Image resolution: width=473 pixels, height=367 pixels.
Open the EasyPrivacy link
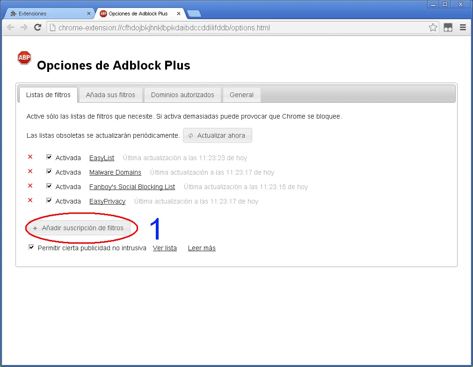(108, 201)
